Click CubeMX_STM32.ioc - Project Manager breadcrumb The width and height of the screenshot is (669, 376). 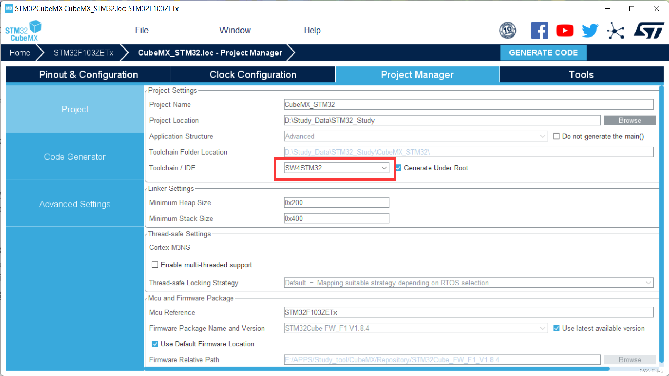point(210,53)
